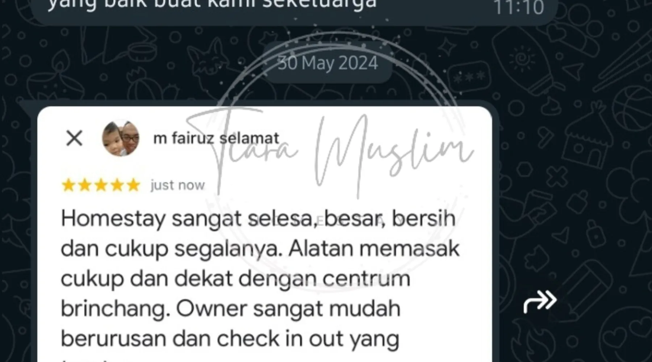Open m fairuz selamat's profile photo
The width and height of the screenshot is (652, 362).
(121, 138)
